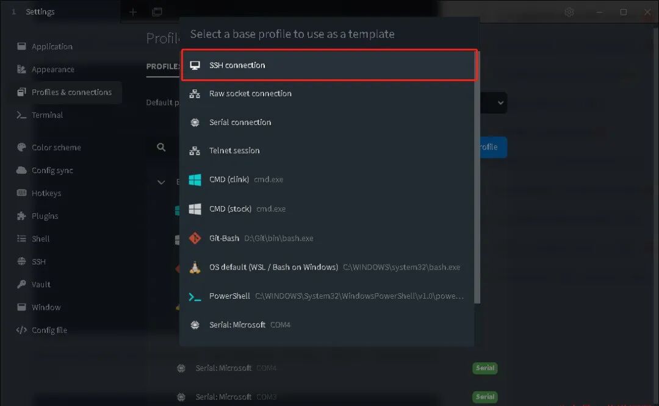This screenshot has width=659, height=406.
Task: Click the Raw socket network icon
Action: (x=195, y=94)
